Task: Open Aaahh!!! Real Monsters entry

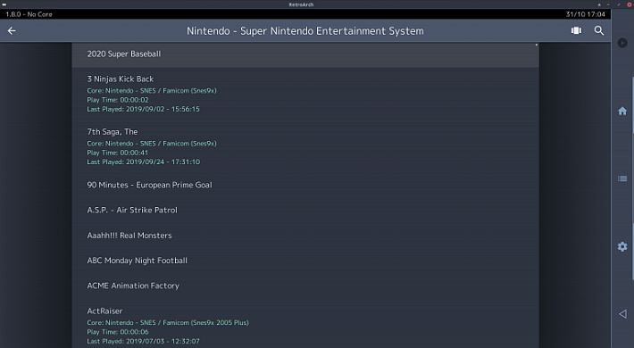Action: [x=305, y=236]
